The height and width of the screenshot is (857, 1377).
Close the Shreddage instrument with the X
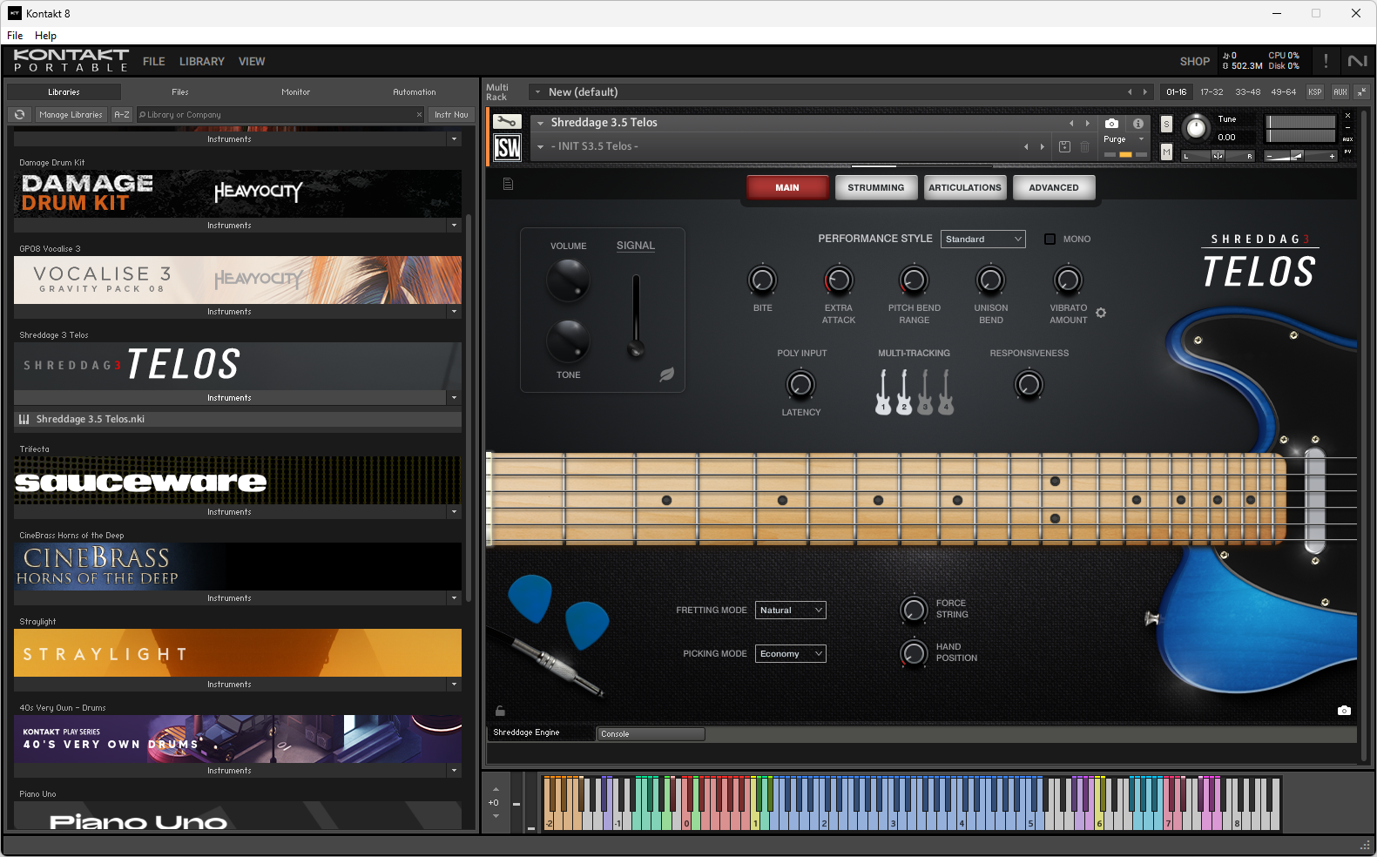tap(1347, 115)
